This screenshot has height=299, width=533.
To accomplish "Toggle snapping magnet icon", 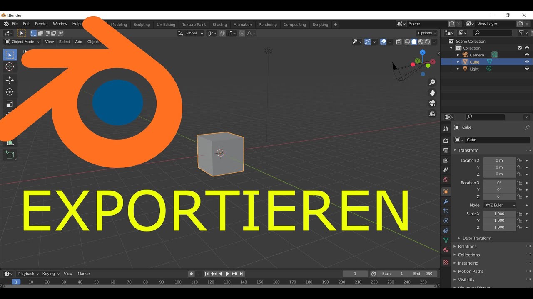I will coord(222,33).
